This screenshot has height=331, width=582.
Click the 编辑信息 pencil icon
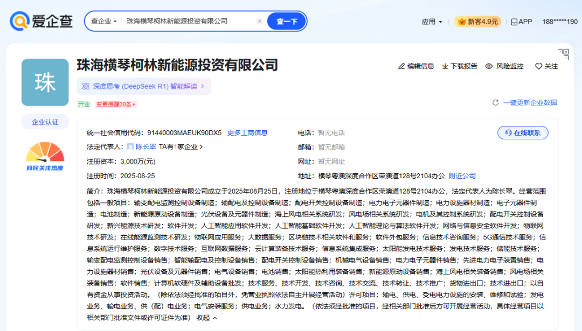(401, 66)
